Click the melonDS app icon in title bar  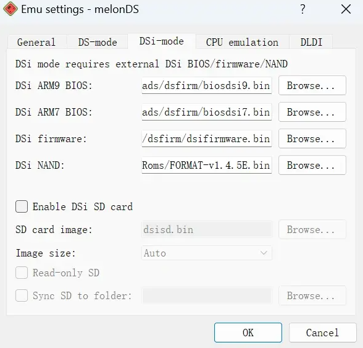pos(10,9)
